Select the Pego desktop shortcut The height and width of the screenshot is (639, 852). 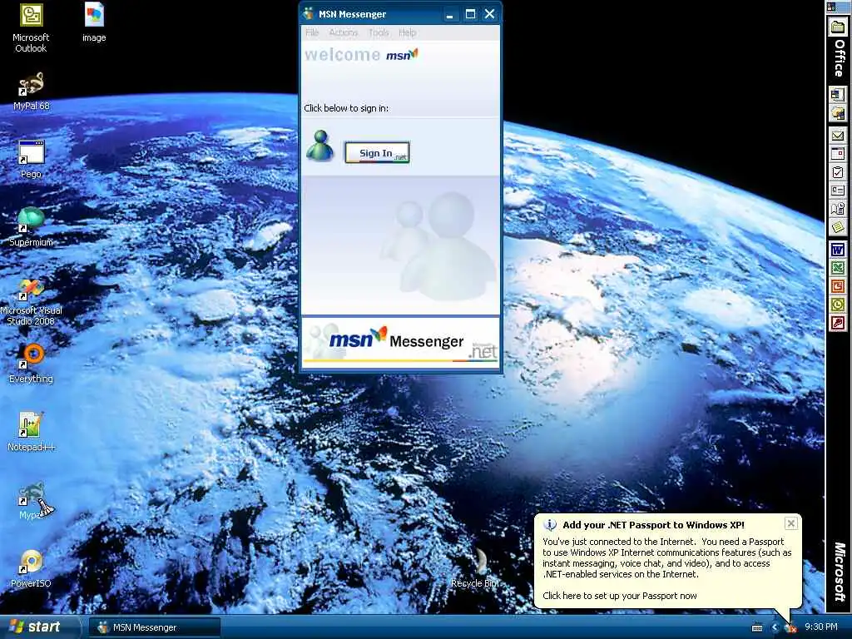click(31, 159)
